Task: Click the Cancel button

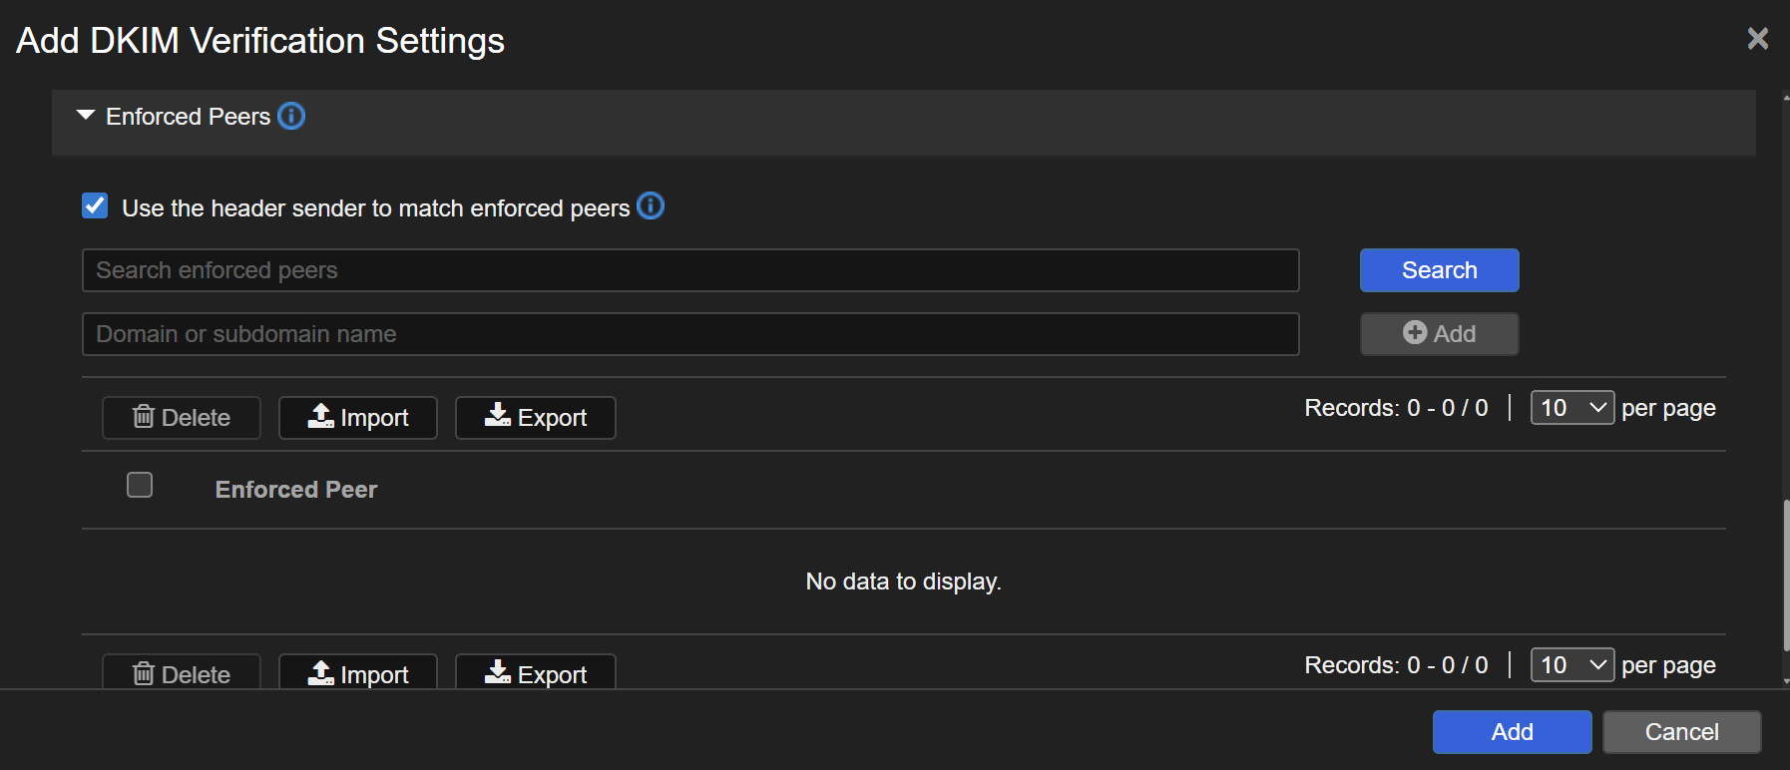Action: click(1681, 732)
